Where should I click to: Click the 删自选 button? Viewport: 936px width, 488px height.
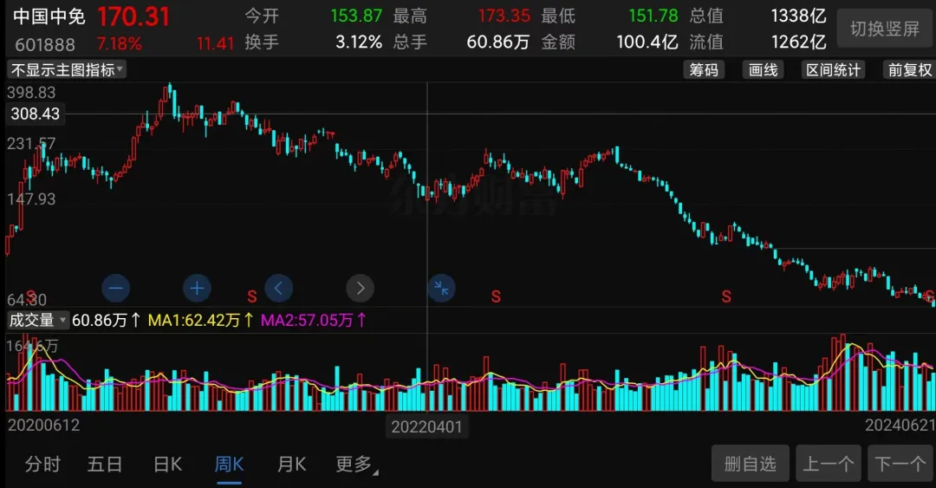click(x=751, y=464)
